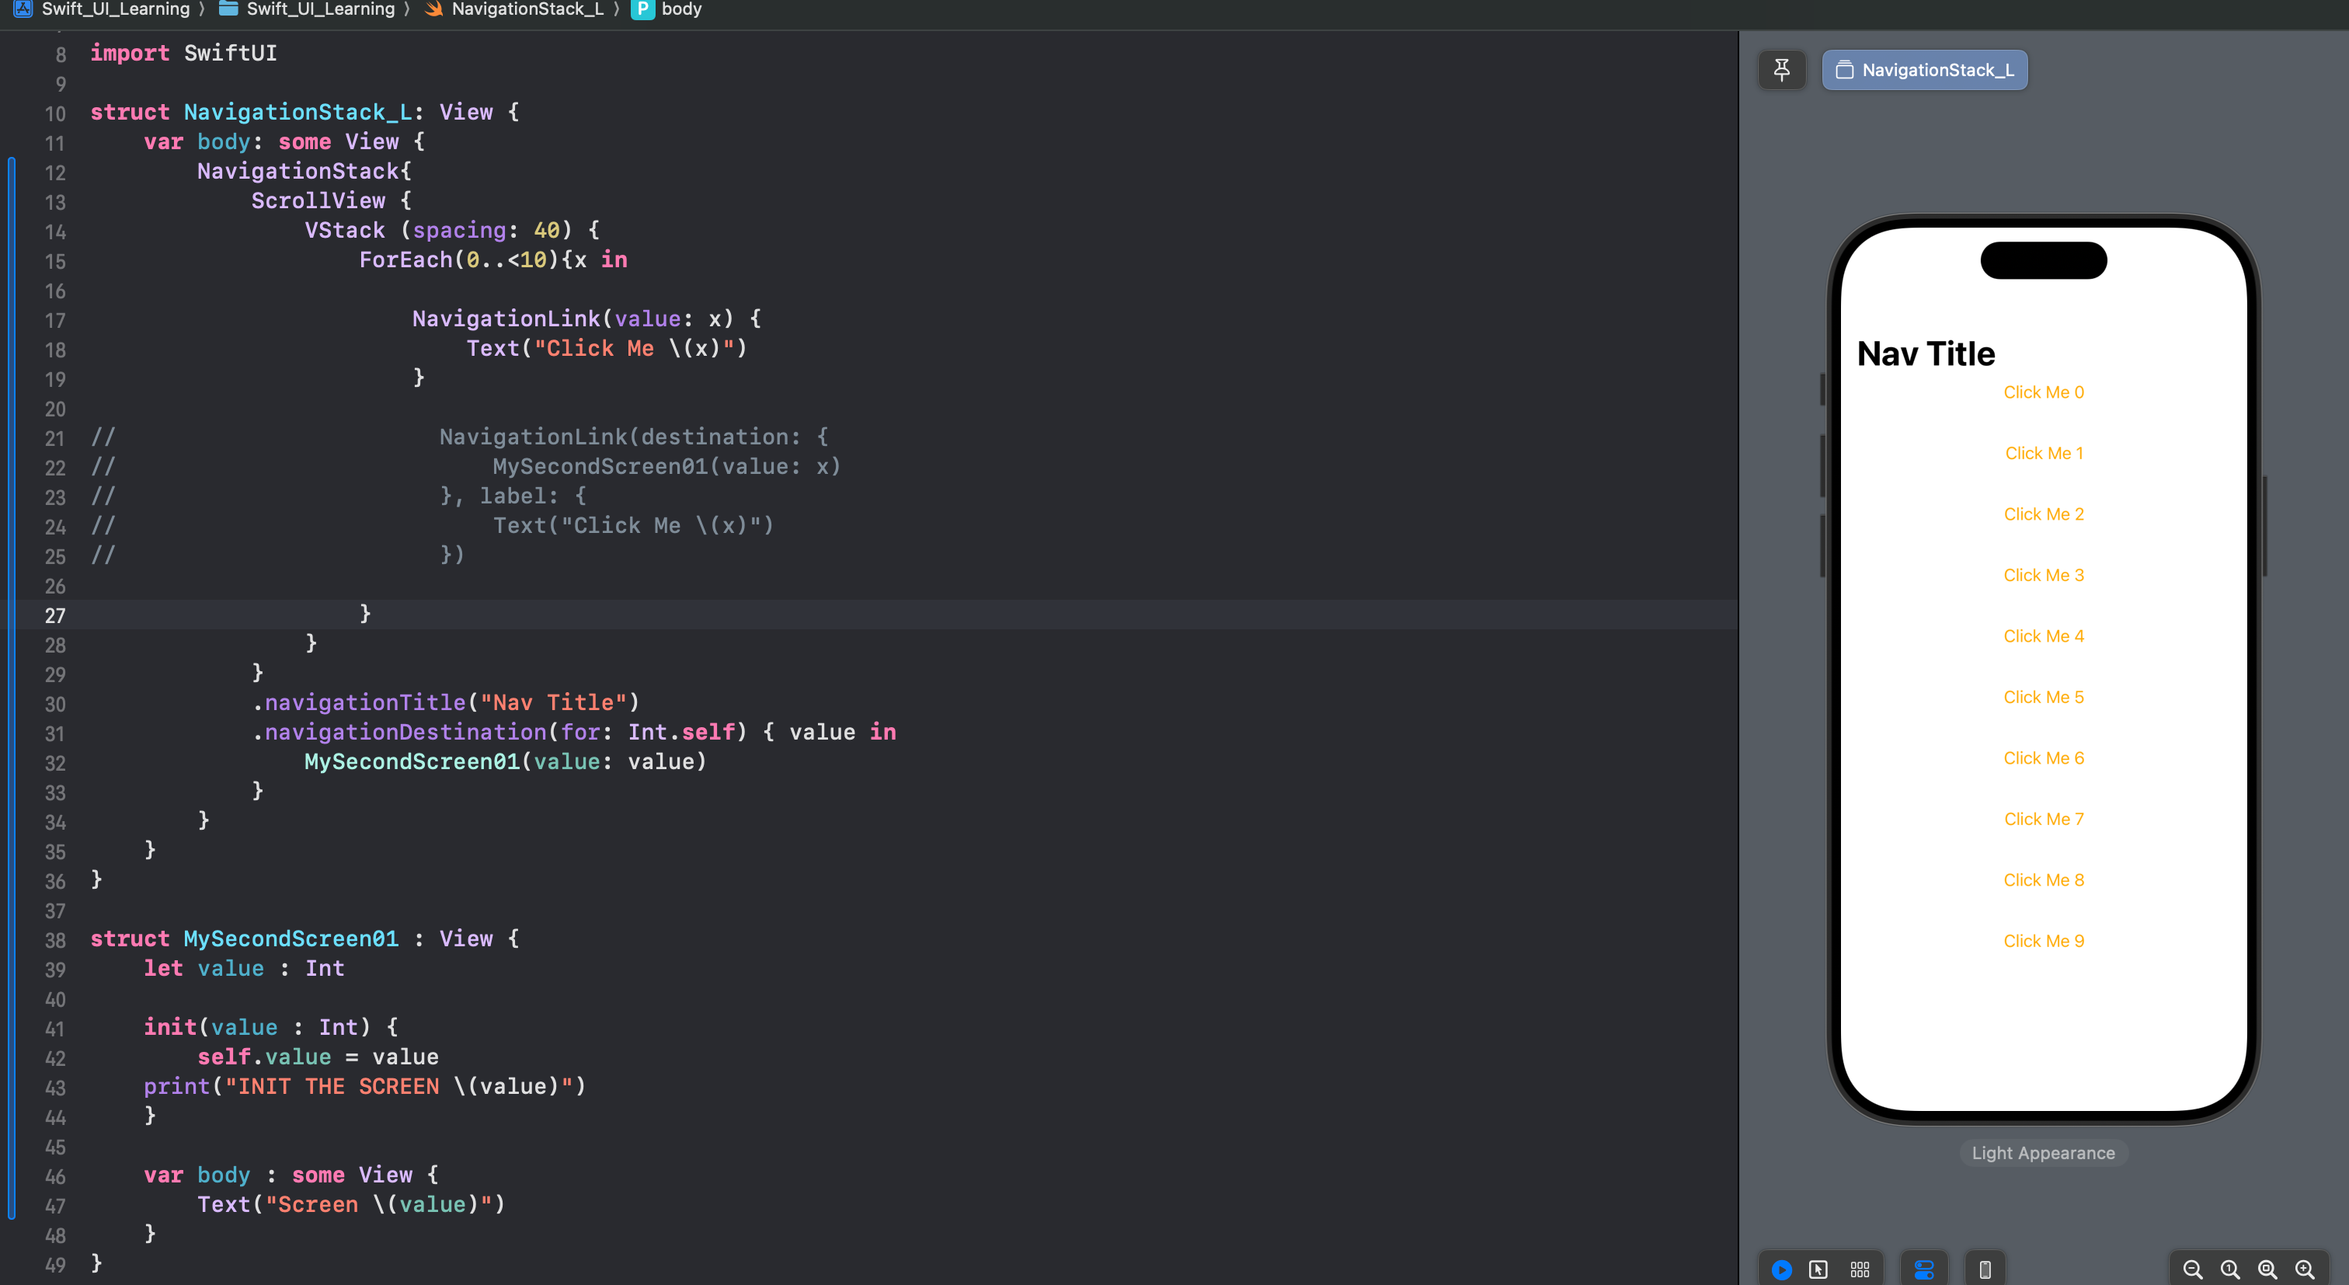The width and height of the screenshot is (2349, 1285).
Task: Zoom the canvas to 100%
Action: click(x=2229, y=1269)
